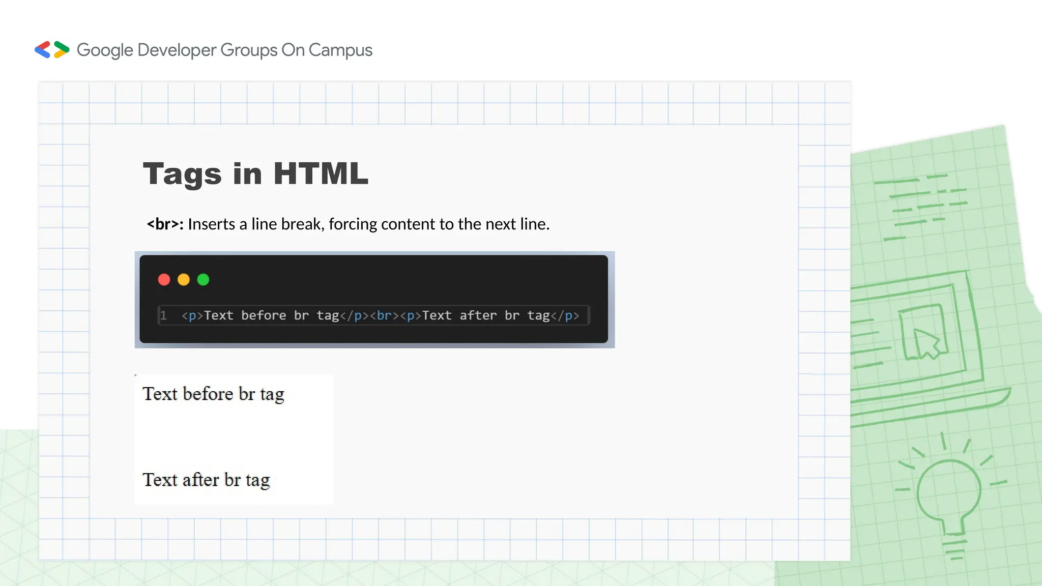Click the Google Developer Groups logo icon
The height and width of the screenshot is (586, 1042).
52,50
